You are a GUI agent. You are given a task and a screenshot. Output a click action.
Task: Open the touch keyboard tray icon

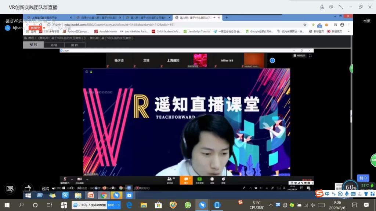321,205
